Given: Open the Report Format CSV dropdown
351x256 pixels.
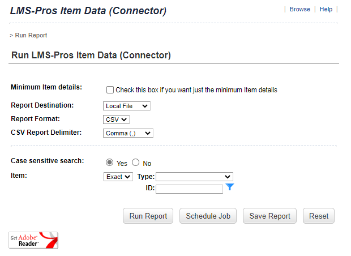Looking at the screenshot, I should coord(117,120).
